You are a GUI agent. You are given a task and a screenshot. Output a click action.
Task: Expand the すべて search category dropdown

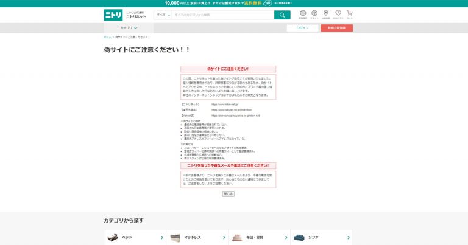click(162, 15)
